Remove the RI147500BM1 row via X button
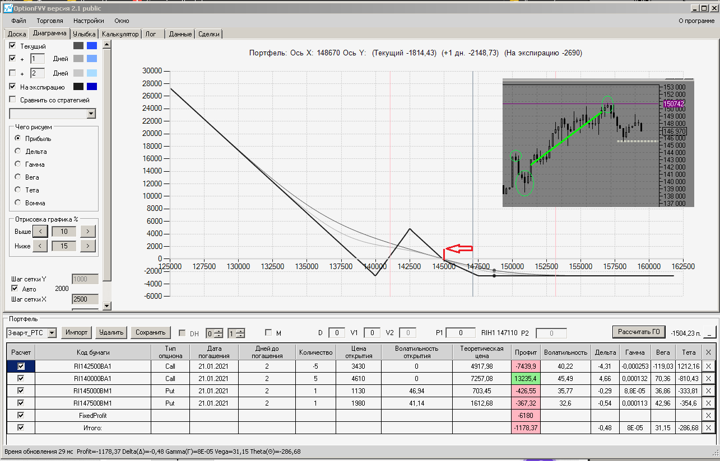This screenshot has height=461, width=720. (x=709, y=403)
